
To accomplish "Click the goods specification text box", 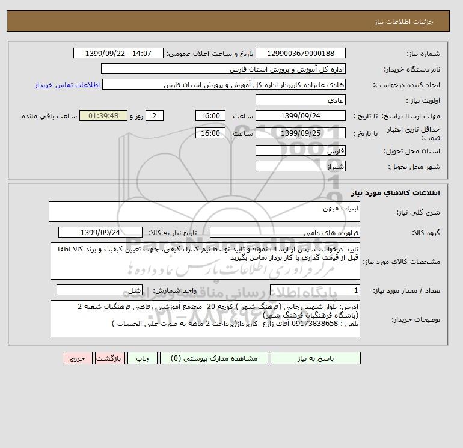I will click(x=205, y=261).
